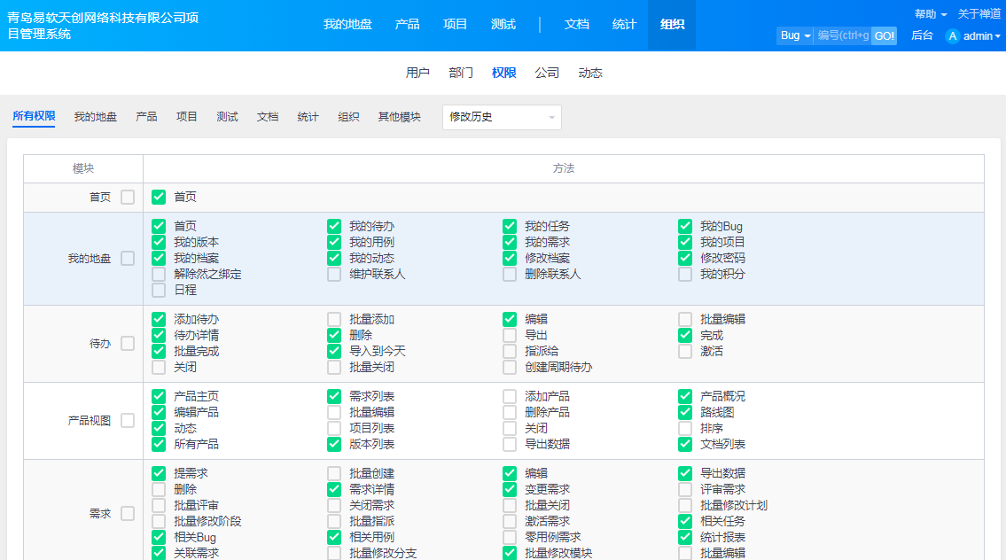Open the 产品 top navigation menu

pyautogui.click(x=407, y=25)
